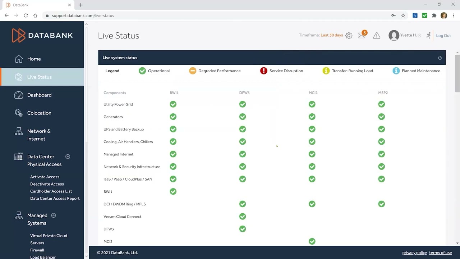This screenshot has height=259, width=460.
Task: Click Veeam Cloud Connect DFW3 status icon
Action: click(243, 217)
